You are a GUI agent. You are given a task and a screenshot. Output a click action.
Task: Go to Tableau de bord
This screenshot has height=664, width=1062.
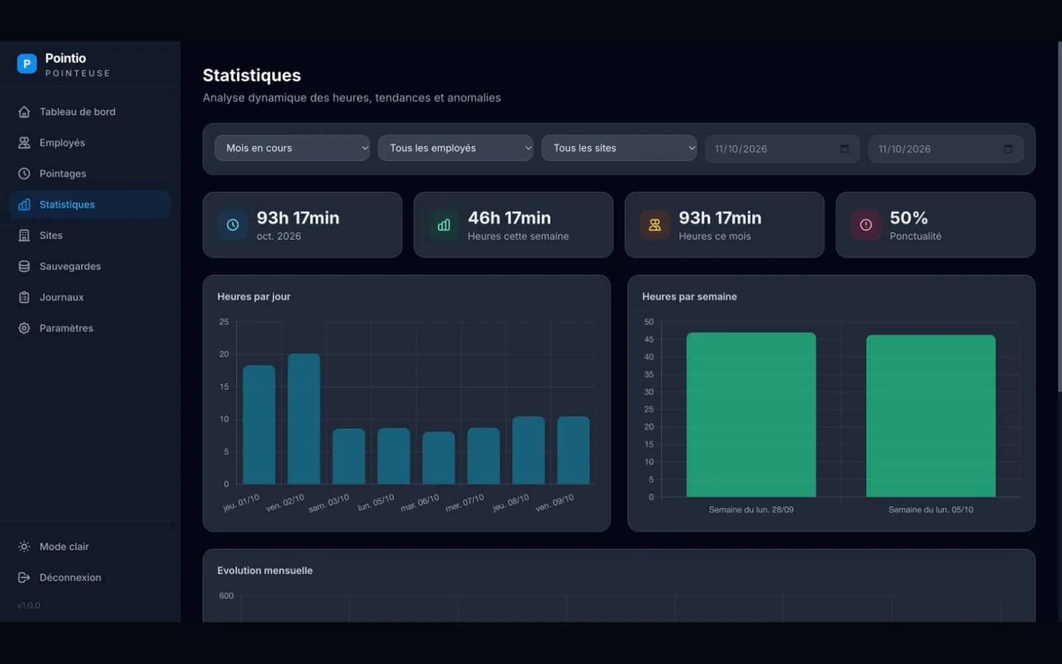pos(90,112)
